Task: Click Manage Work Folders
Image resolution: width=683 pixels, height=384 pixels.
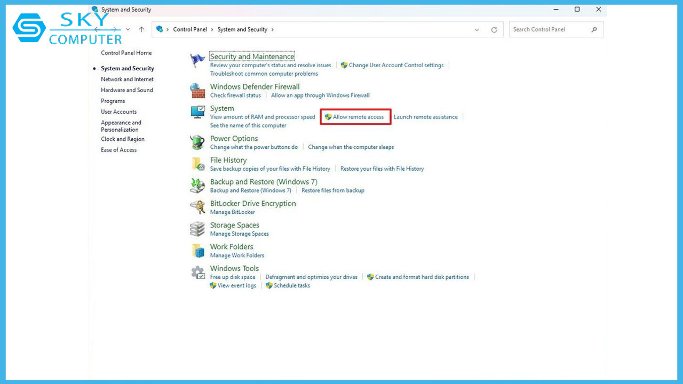Action: pos(237,255)
